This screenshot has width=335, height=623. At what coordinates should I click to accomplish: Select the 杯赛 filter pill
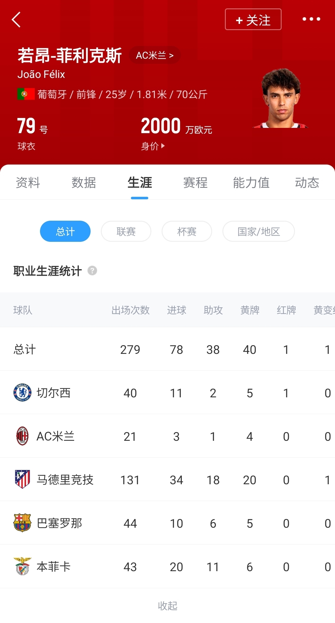(x=187, y=231)
